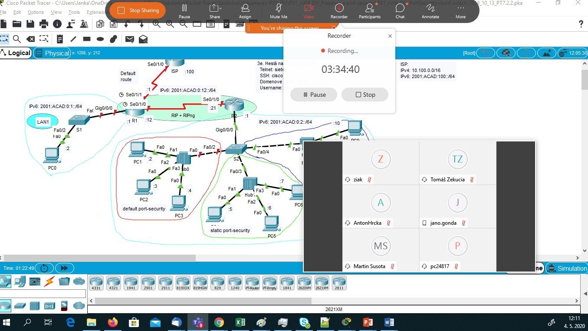This screenshot has width=588, height=331.
Task: Click PC0 in the topology
Action: tap(53, 155)
